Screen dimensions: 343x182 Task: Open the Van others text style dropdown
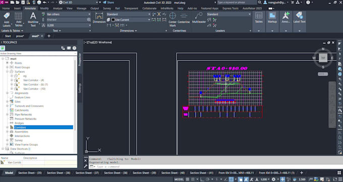(89, 14)
